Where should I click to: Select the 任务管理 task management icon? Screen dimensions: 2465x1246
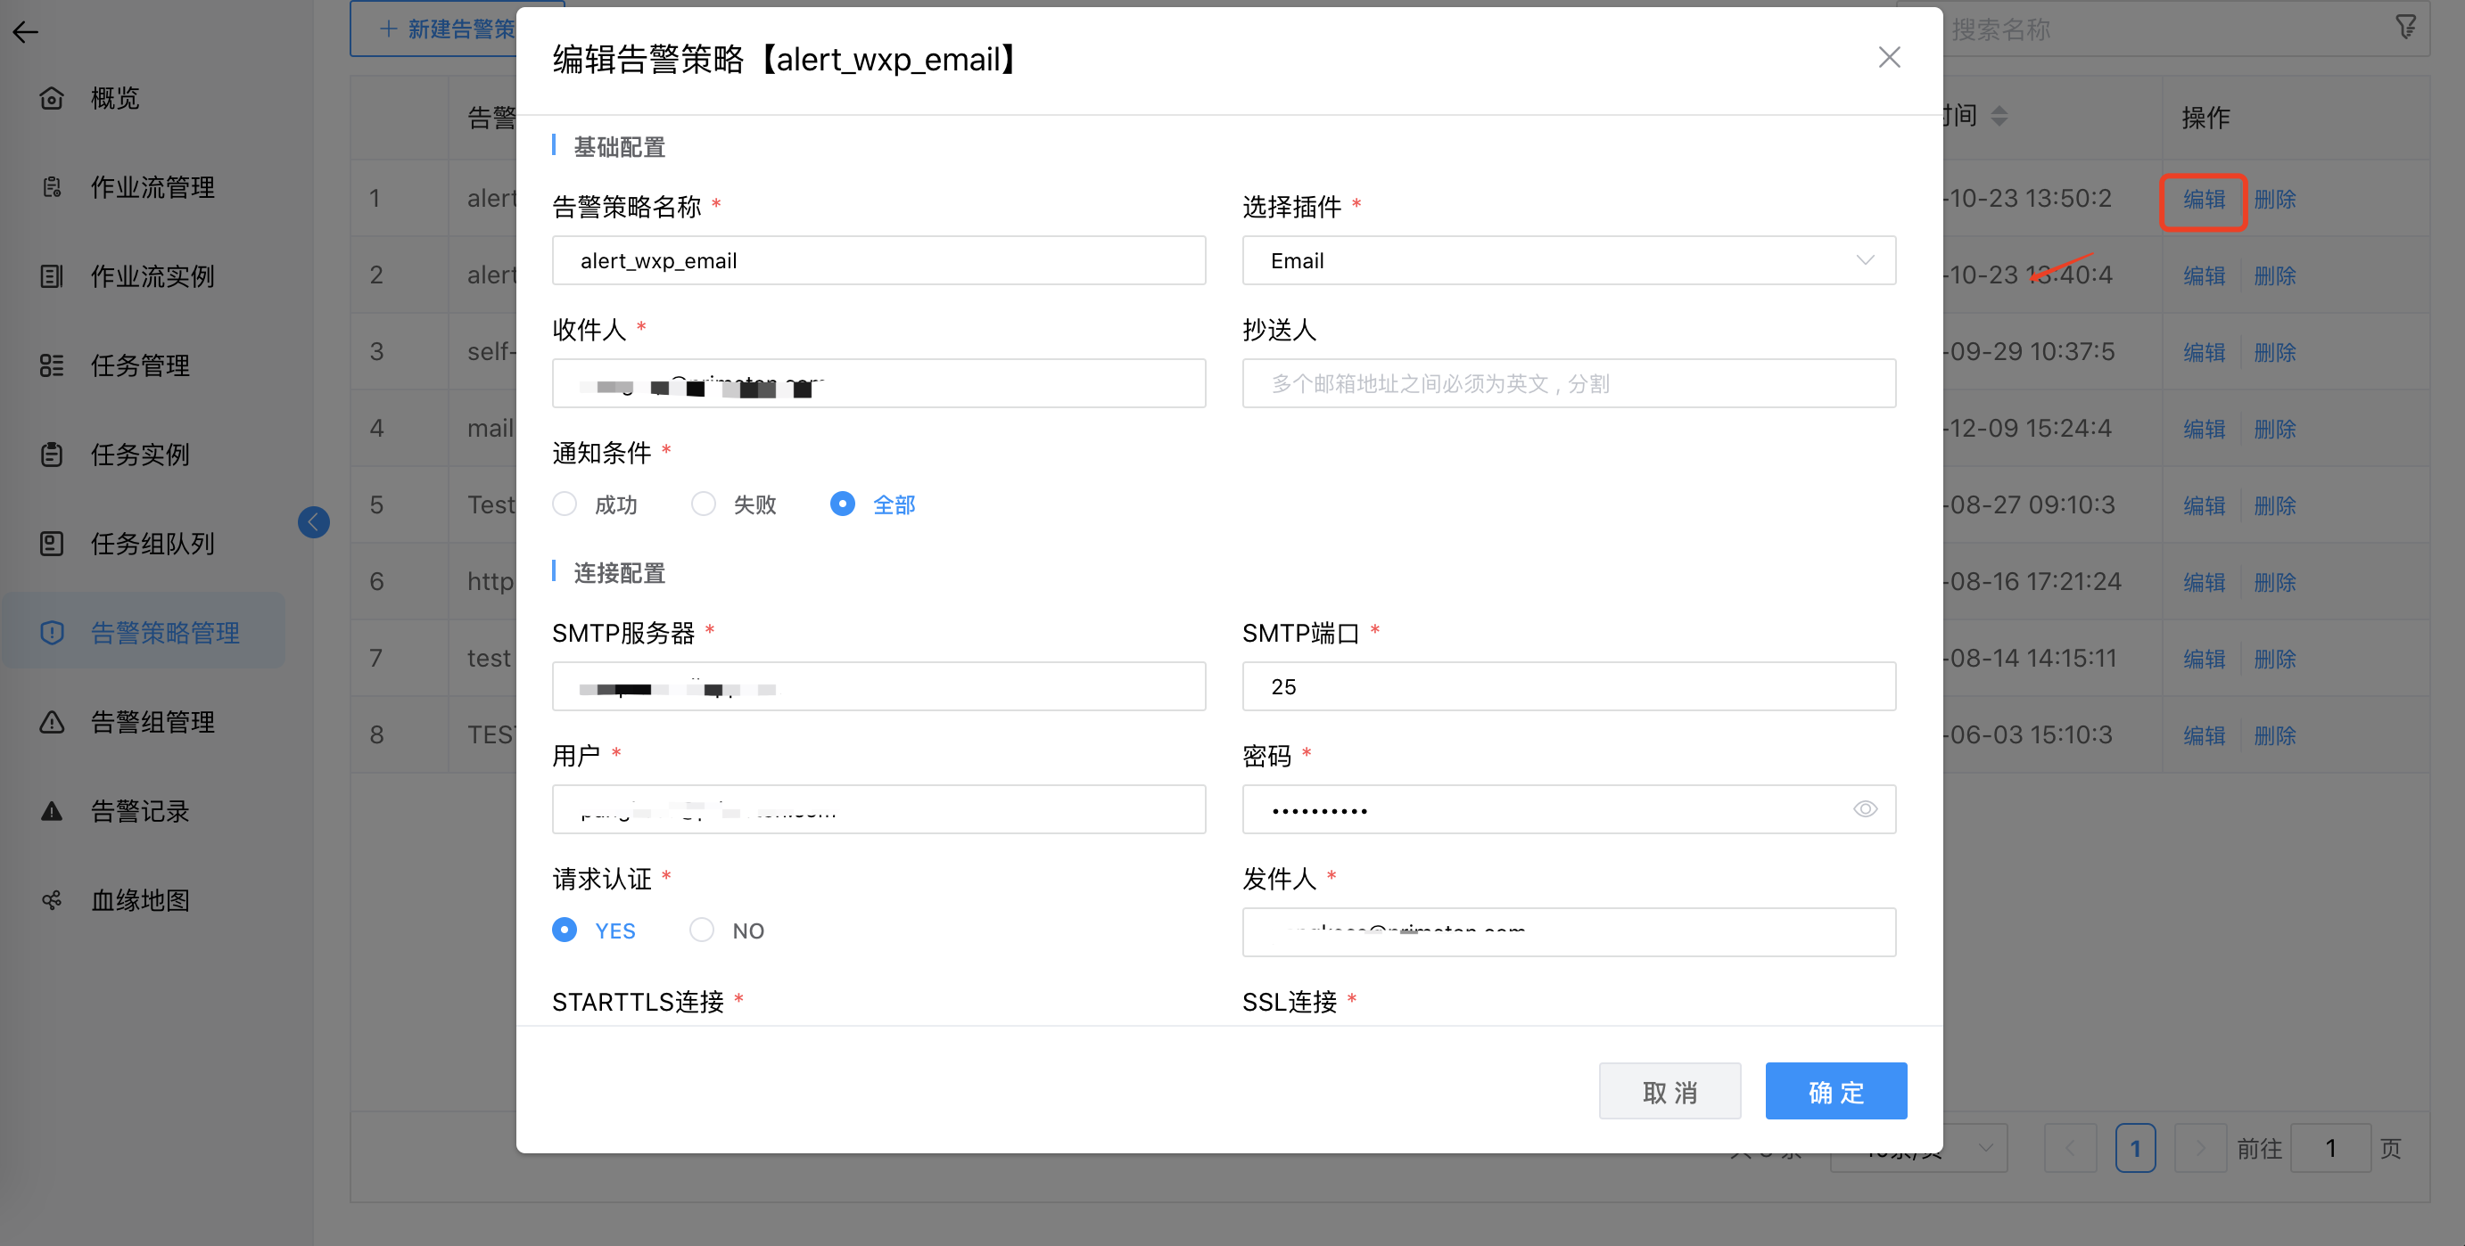(x=52, y=365)
